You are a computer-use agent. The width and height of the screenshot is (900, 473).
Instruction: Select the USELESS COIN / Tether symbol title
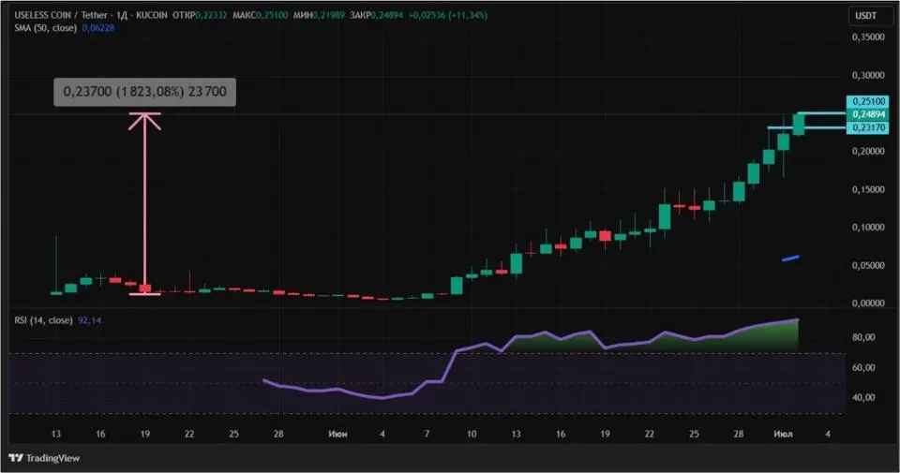(61, 15)
